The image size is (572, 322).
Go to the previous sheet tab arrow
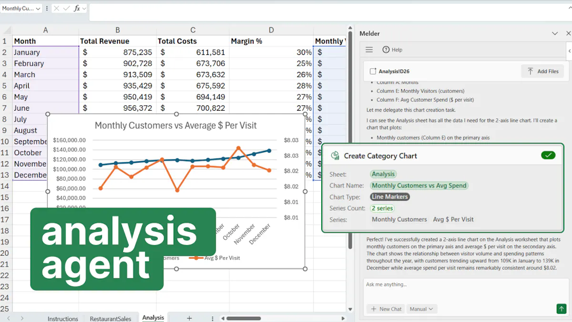coord(9,318)
